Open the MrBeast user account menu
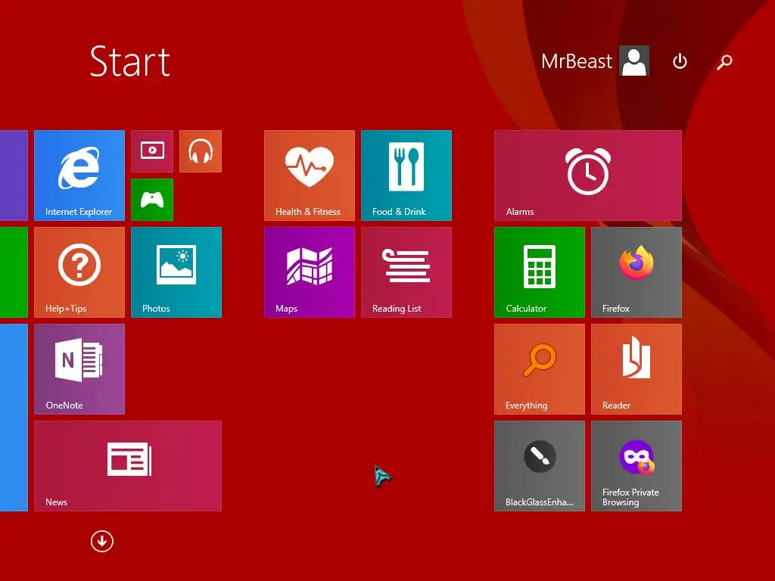This screenshot has height=581, width=775. [x=595, y=61]
